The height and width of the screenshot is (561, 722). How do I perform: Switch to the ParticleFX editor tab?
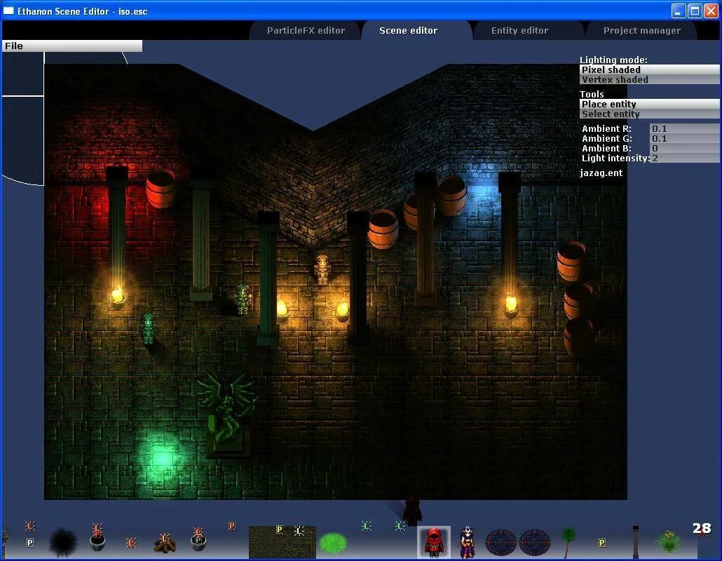(306, 30)
